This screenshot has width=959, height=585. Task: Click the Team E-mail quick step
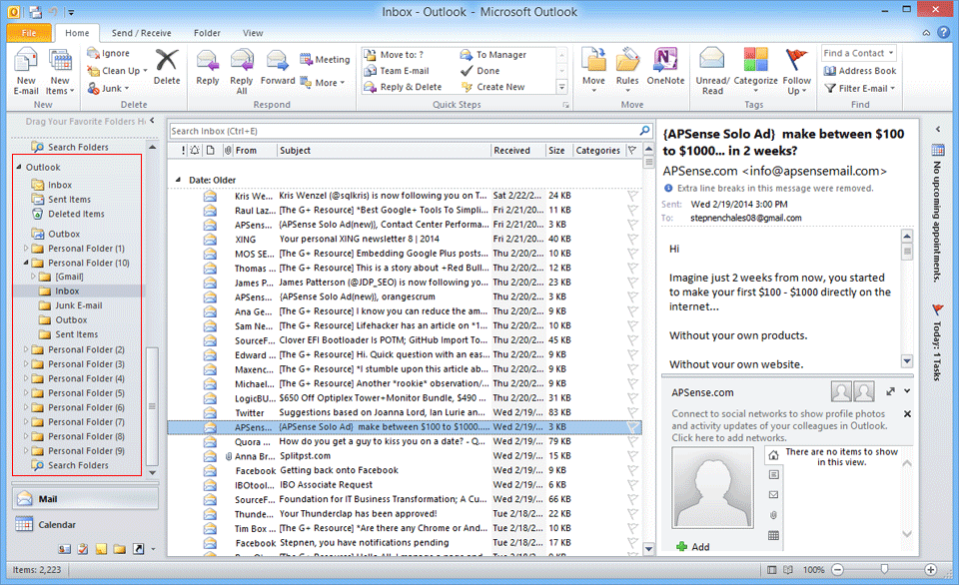coord(397,71)
